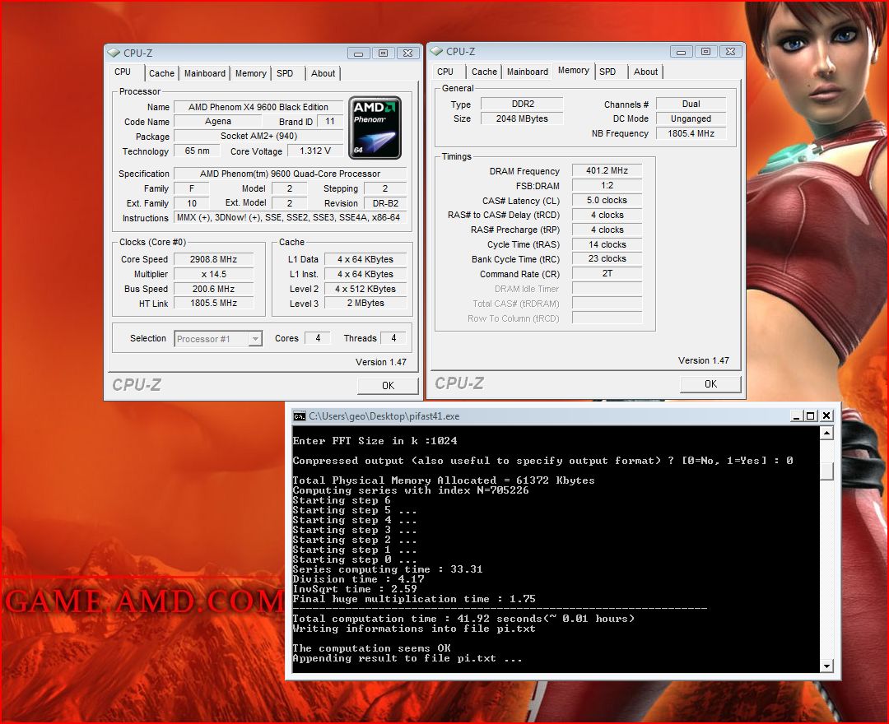Click the Bank Cycle Time value 23 clocks

[607, 259]
